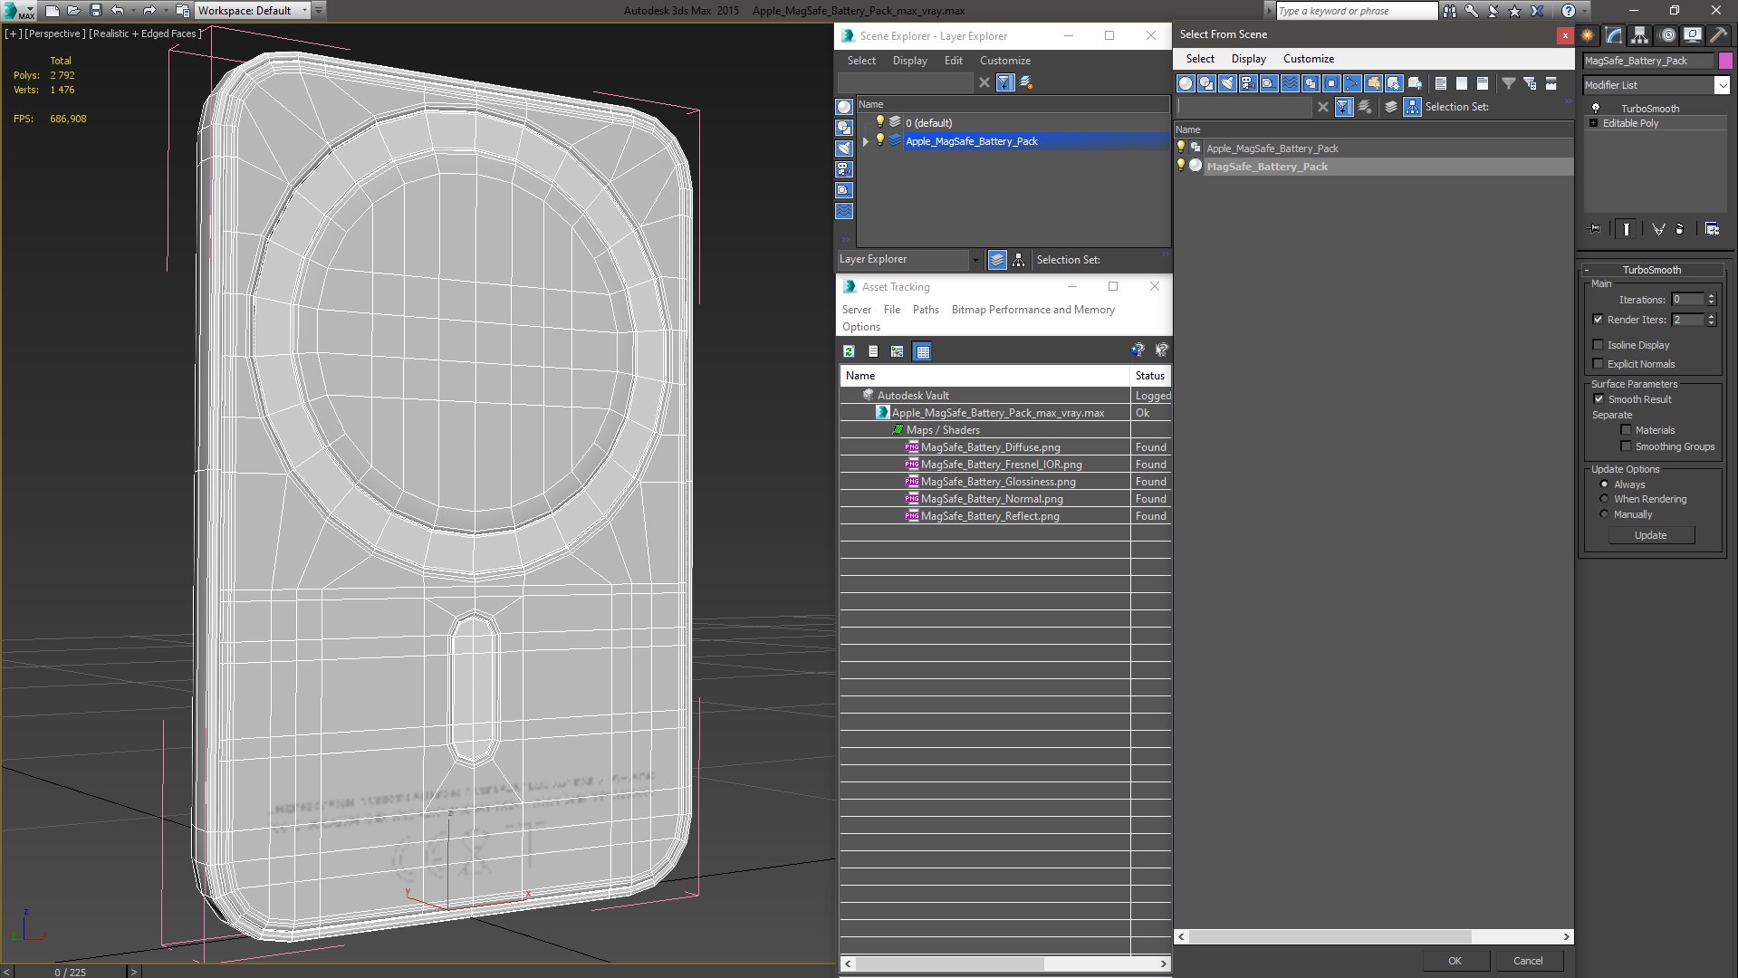The height and width of the screenshot is (978, 1738).
Task: Click Create New Layer icon in Scene Explorer
Action: [x=1026, y=82]
